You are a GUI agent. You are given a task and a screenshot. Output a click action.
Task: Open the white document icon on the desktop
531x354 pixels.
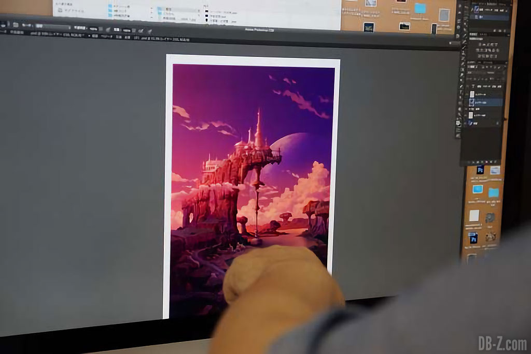[474, 215]
